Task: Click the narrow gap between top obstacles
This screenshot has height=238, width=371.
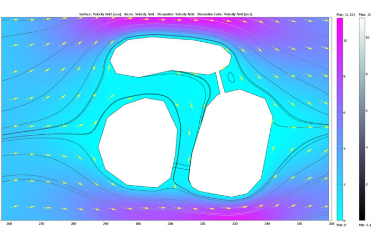Action: point(219,82)
